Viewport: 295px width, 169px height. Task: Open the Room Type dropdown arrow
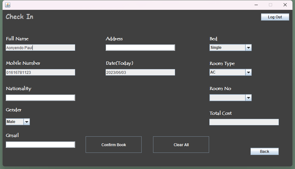click(x=248, y=72)
